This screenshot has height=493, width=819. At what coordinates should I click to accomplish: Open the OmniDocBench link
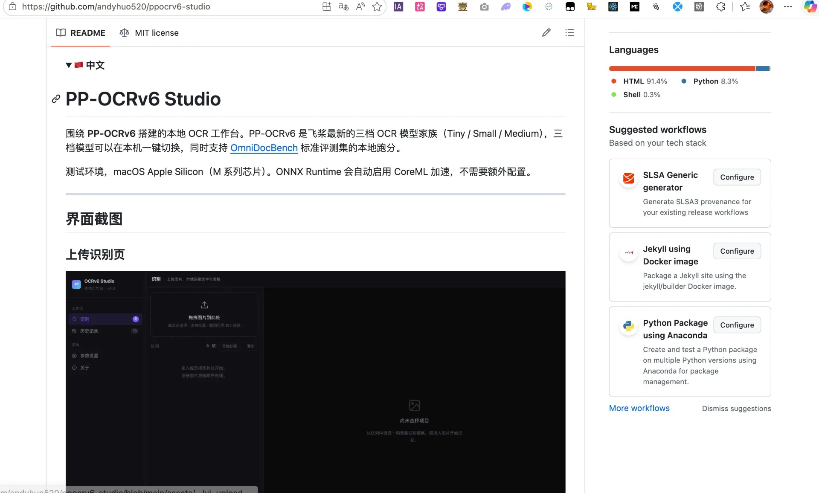tap(264, 148)
